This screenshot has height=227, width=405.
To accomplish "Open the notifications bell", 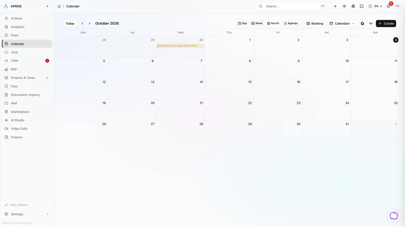I will tap(389, 6).
